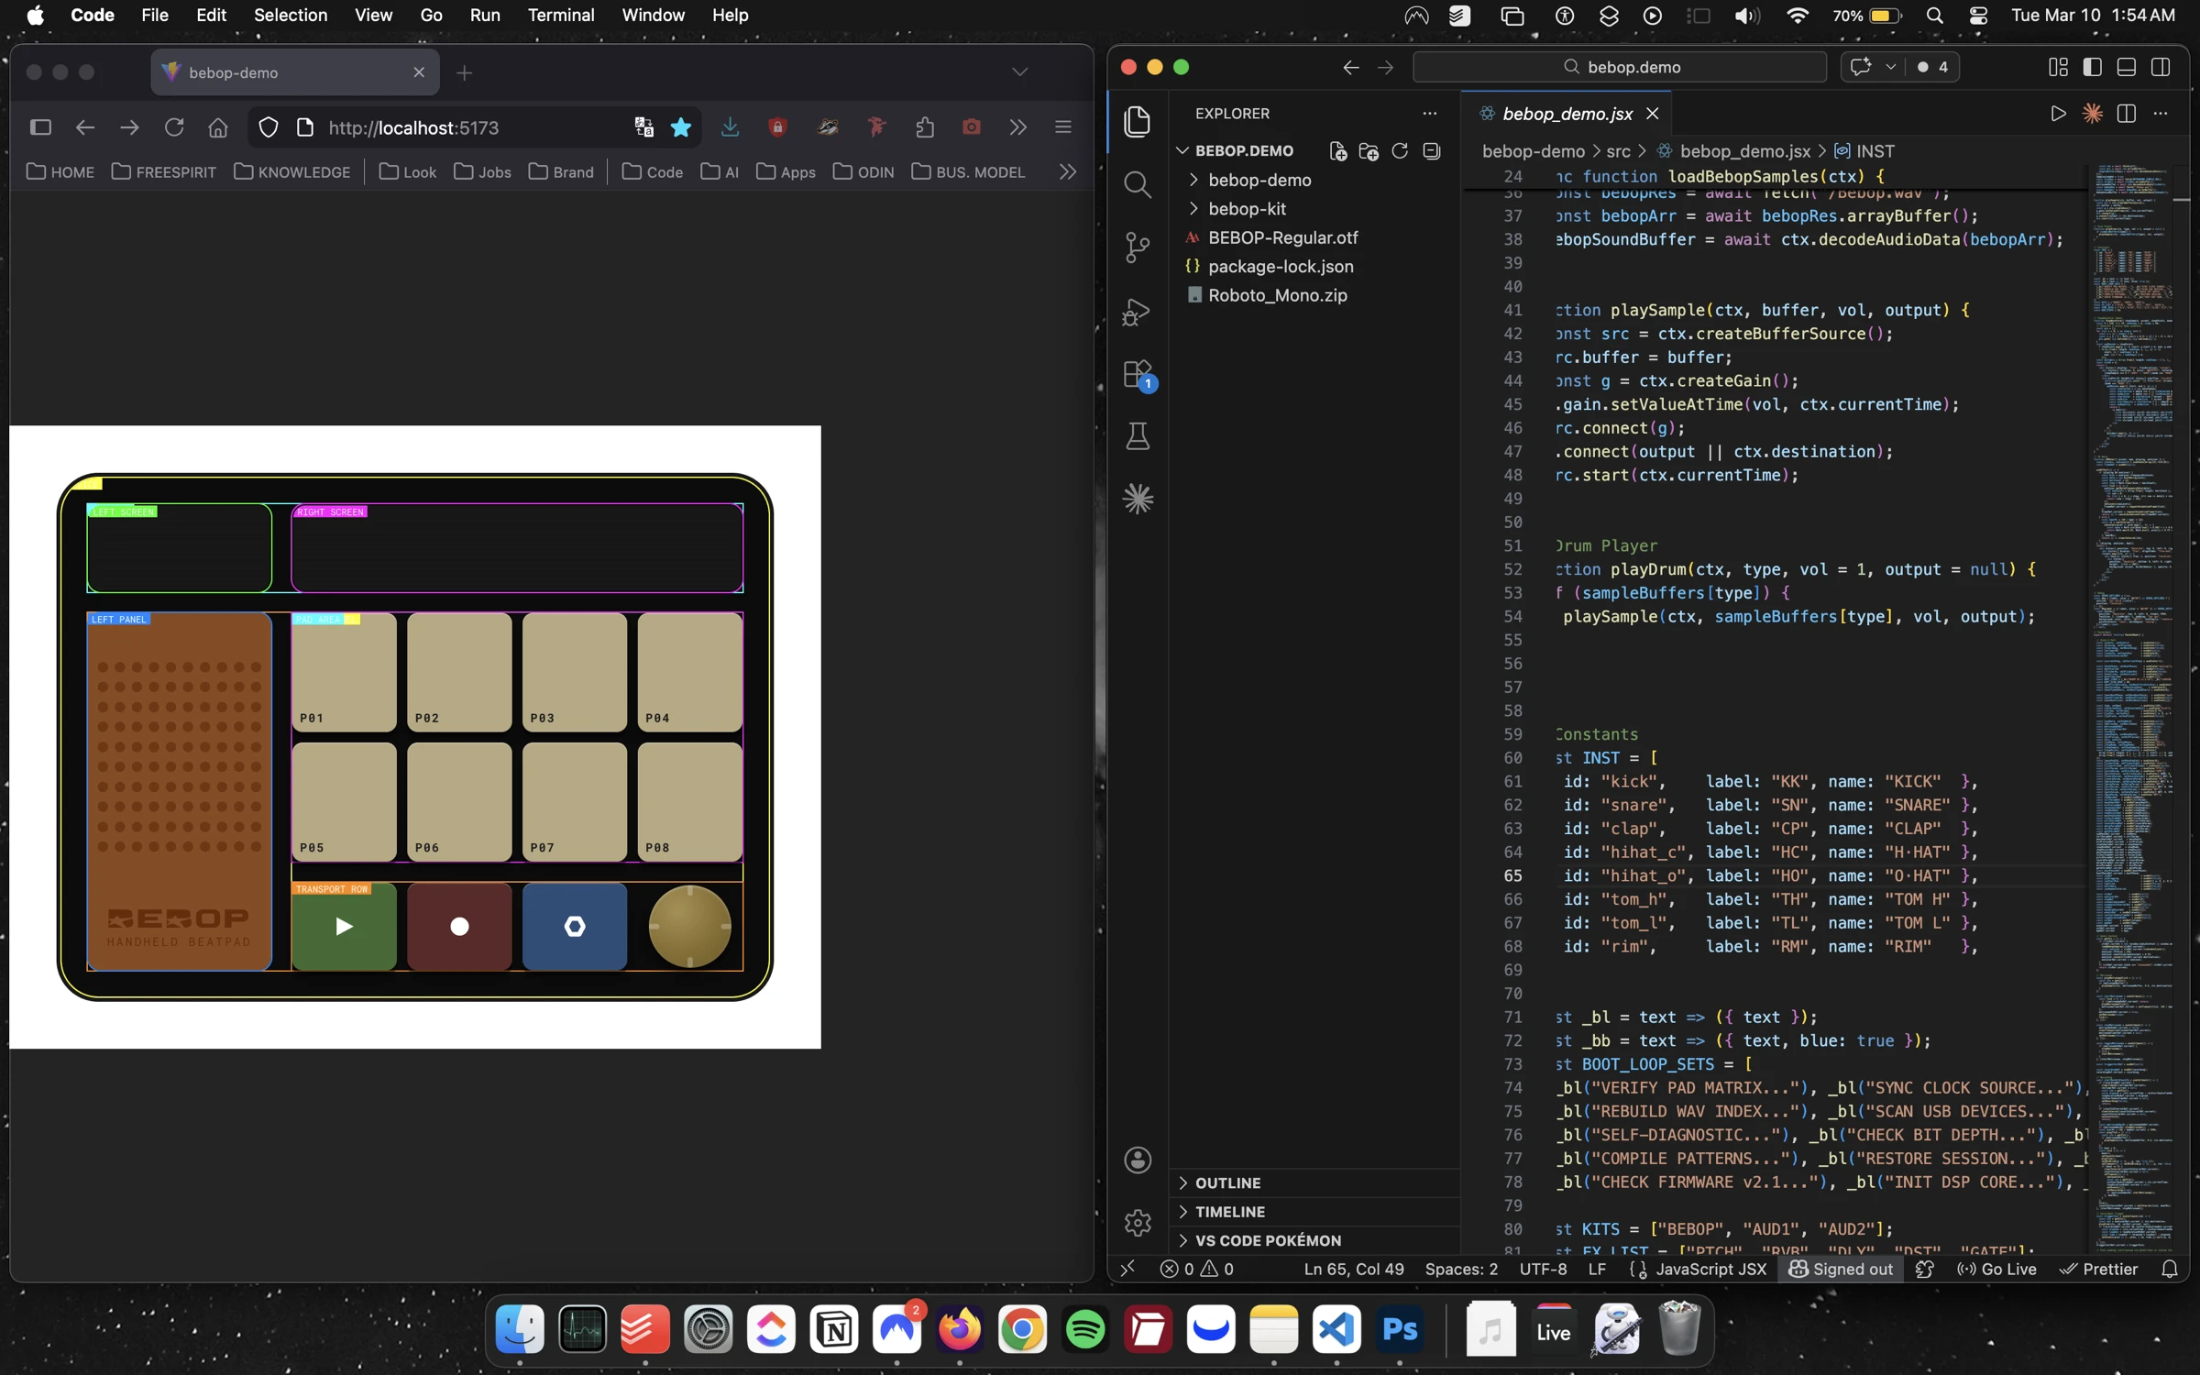Open Source Control view in activity bar
Screen dimensions: 2200x1375
click(x=1138, y=247)
